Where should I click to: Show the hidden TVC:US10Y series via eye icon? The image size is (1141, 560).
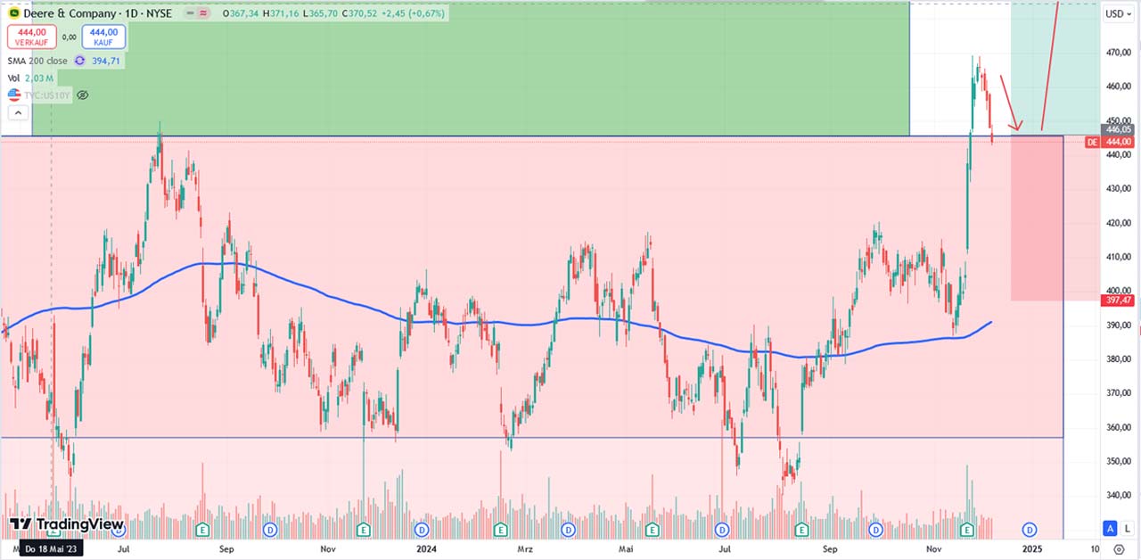point(83,95)
